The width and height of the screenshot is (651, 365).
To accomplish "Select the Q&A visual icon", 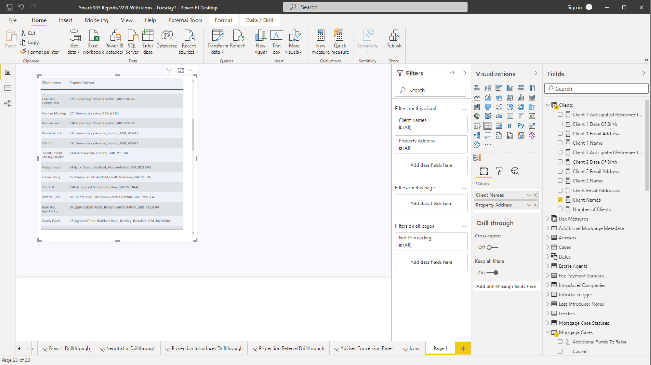I will 488,135.
